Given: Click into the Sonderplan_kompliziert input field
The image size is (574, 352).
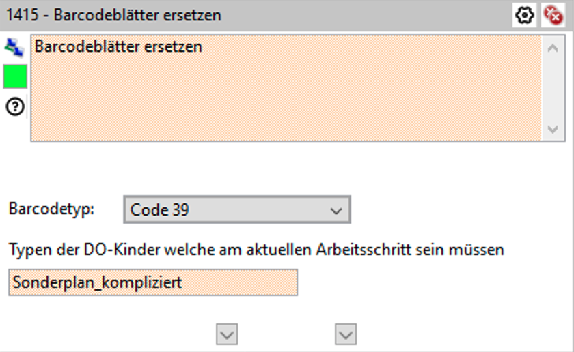Looking at the screenshot, I should click(153, 282).
